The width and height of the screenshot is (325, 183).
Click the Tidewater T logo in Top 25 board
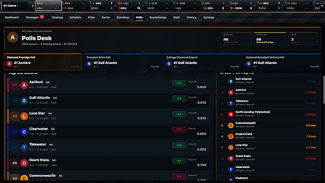click(24, 147)
